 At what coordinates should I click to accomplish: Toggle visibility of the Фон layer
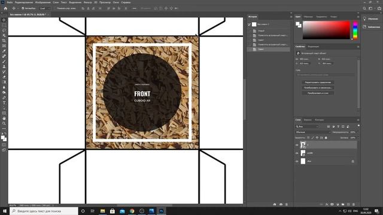point(297,161)
